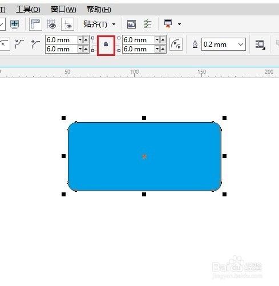The height and width of the screenshot is (286, 279).
Task: Increase the bottom-left corner radius value
Action: (x=86, y=49)
